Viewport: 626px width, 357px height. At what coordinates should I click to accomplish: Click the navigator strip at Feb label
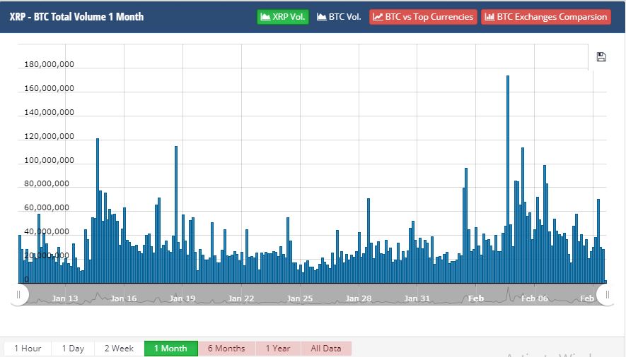tap(476, 298)
